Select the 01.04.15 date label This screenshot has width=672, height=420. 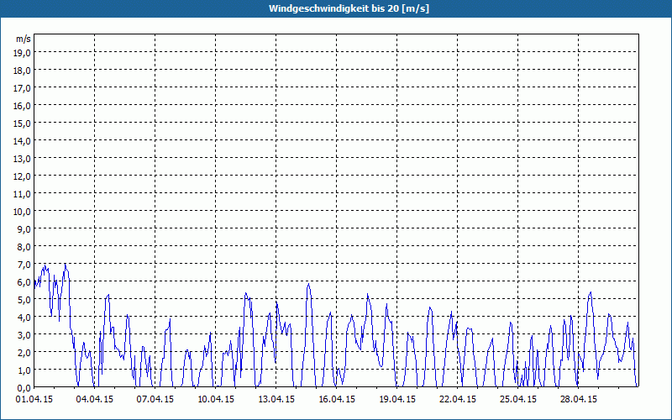[34, 400]
